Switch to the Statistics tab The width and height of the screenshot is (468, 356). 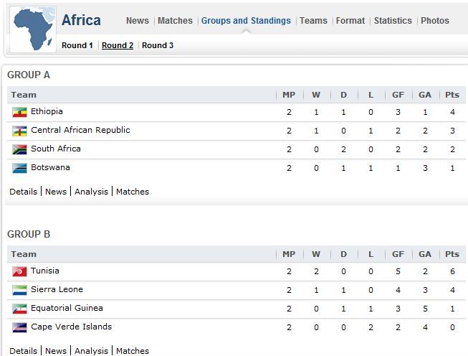(393, 21)
